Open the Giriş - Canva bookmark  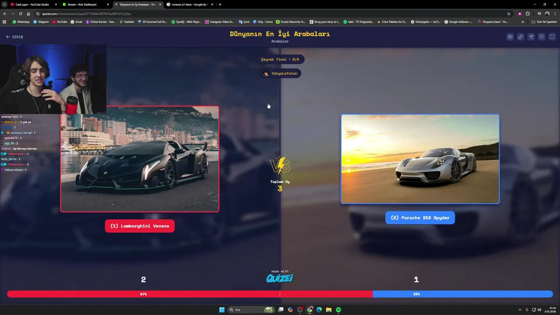tap(263, 21)
